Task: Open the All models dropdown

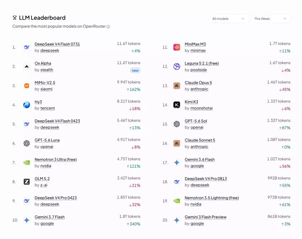Action: click(x=229, y=19)
